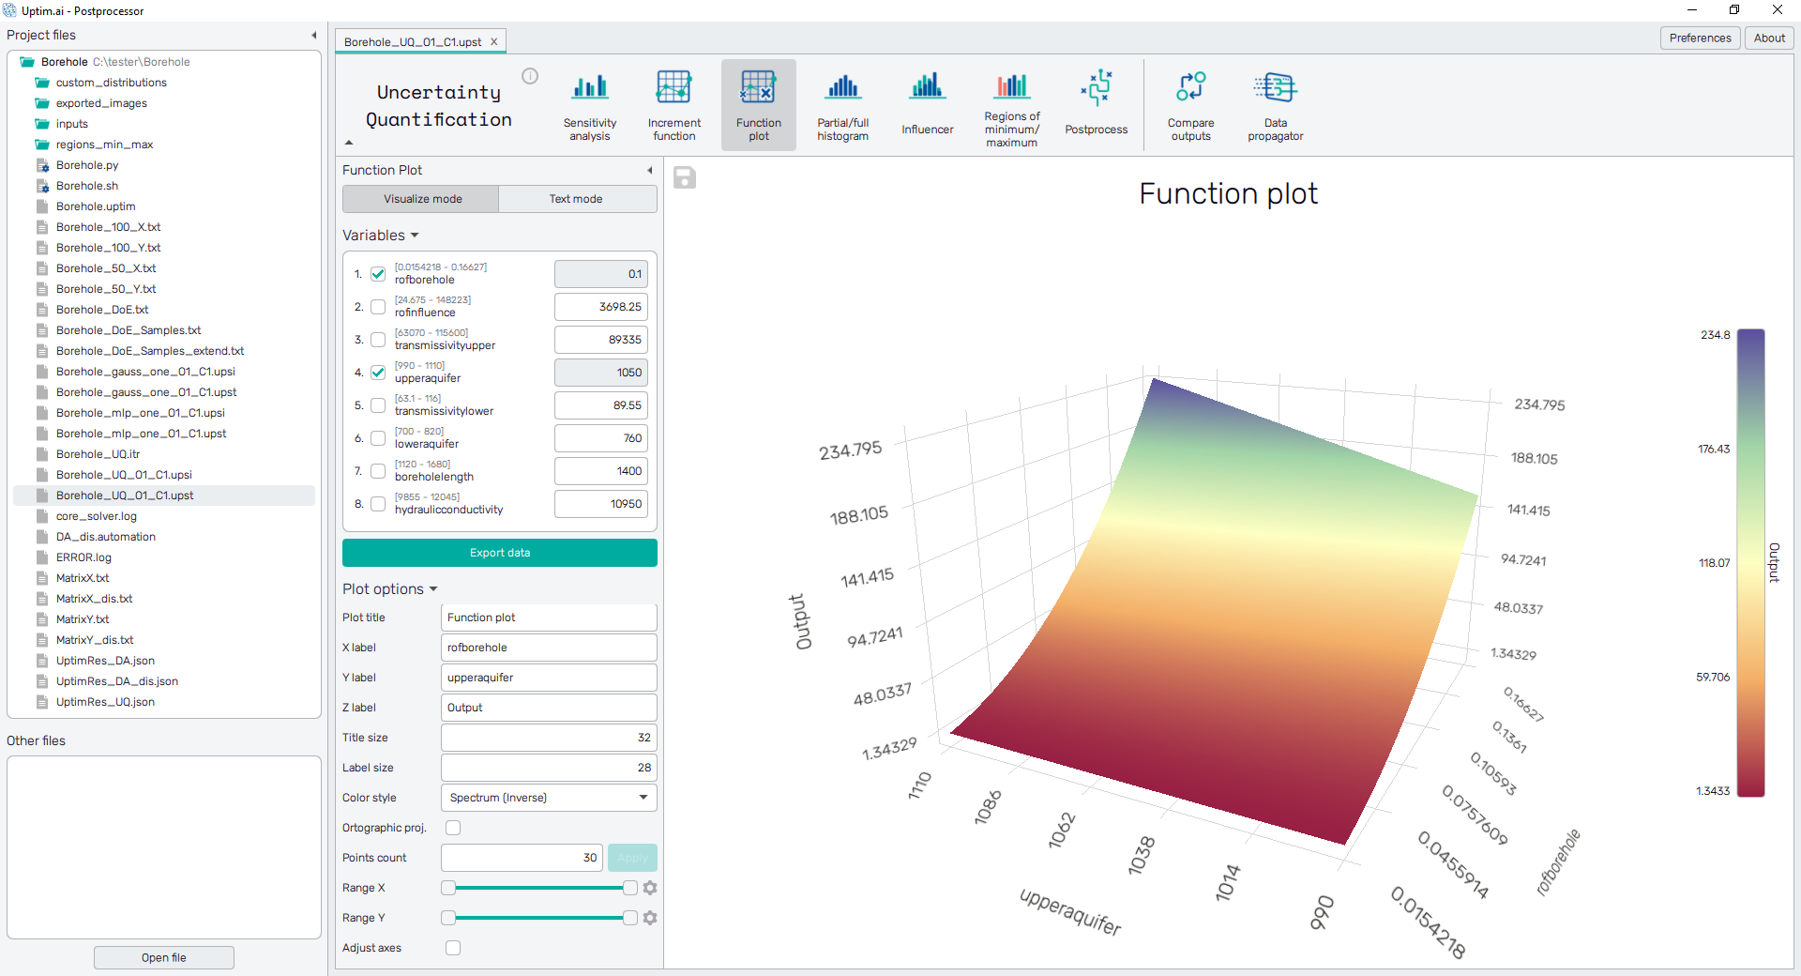Edit the Plot title input field

pos(549,618)
